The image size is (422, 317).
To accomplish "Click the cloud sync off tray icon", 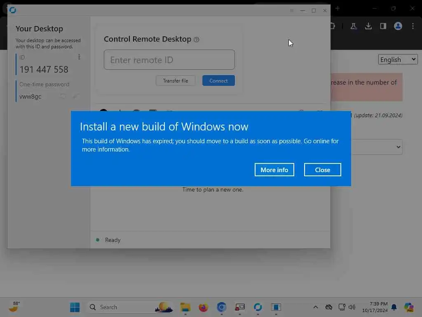I will tap(328, 307).
